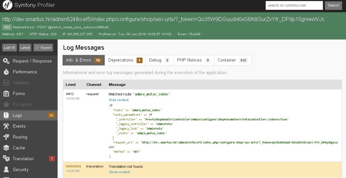Open the Events panel

pyautogui.click(x=29, y=126)
